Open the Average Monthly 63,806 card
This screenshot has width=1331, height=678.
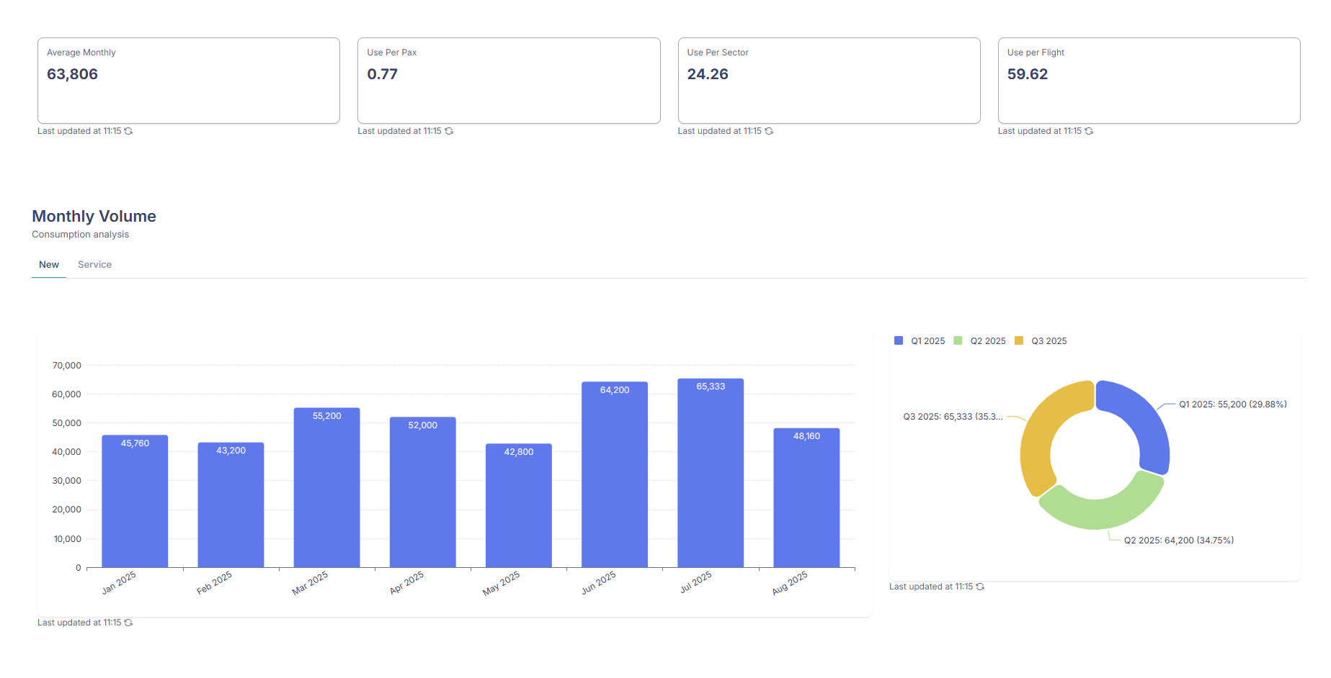coord(188,81)
